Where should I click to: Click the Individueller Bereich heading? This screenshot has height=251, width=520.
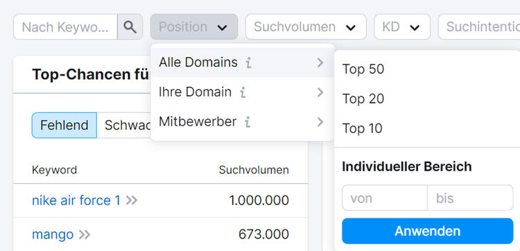pyautogui.click(x=406, y=166)
